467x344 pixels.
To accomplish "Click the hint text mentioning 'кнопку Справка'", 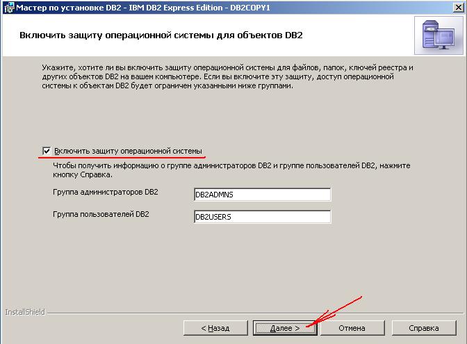I will (231, 170).
